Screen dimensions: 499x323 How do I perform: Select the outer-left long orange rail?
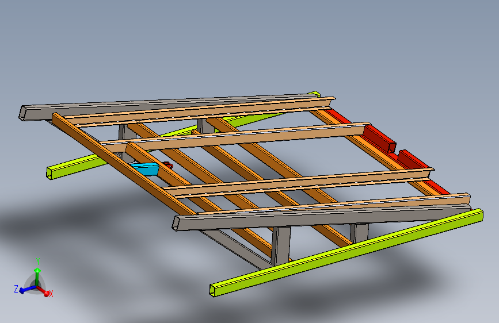click(x=124, y=163)
